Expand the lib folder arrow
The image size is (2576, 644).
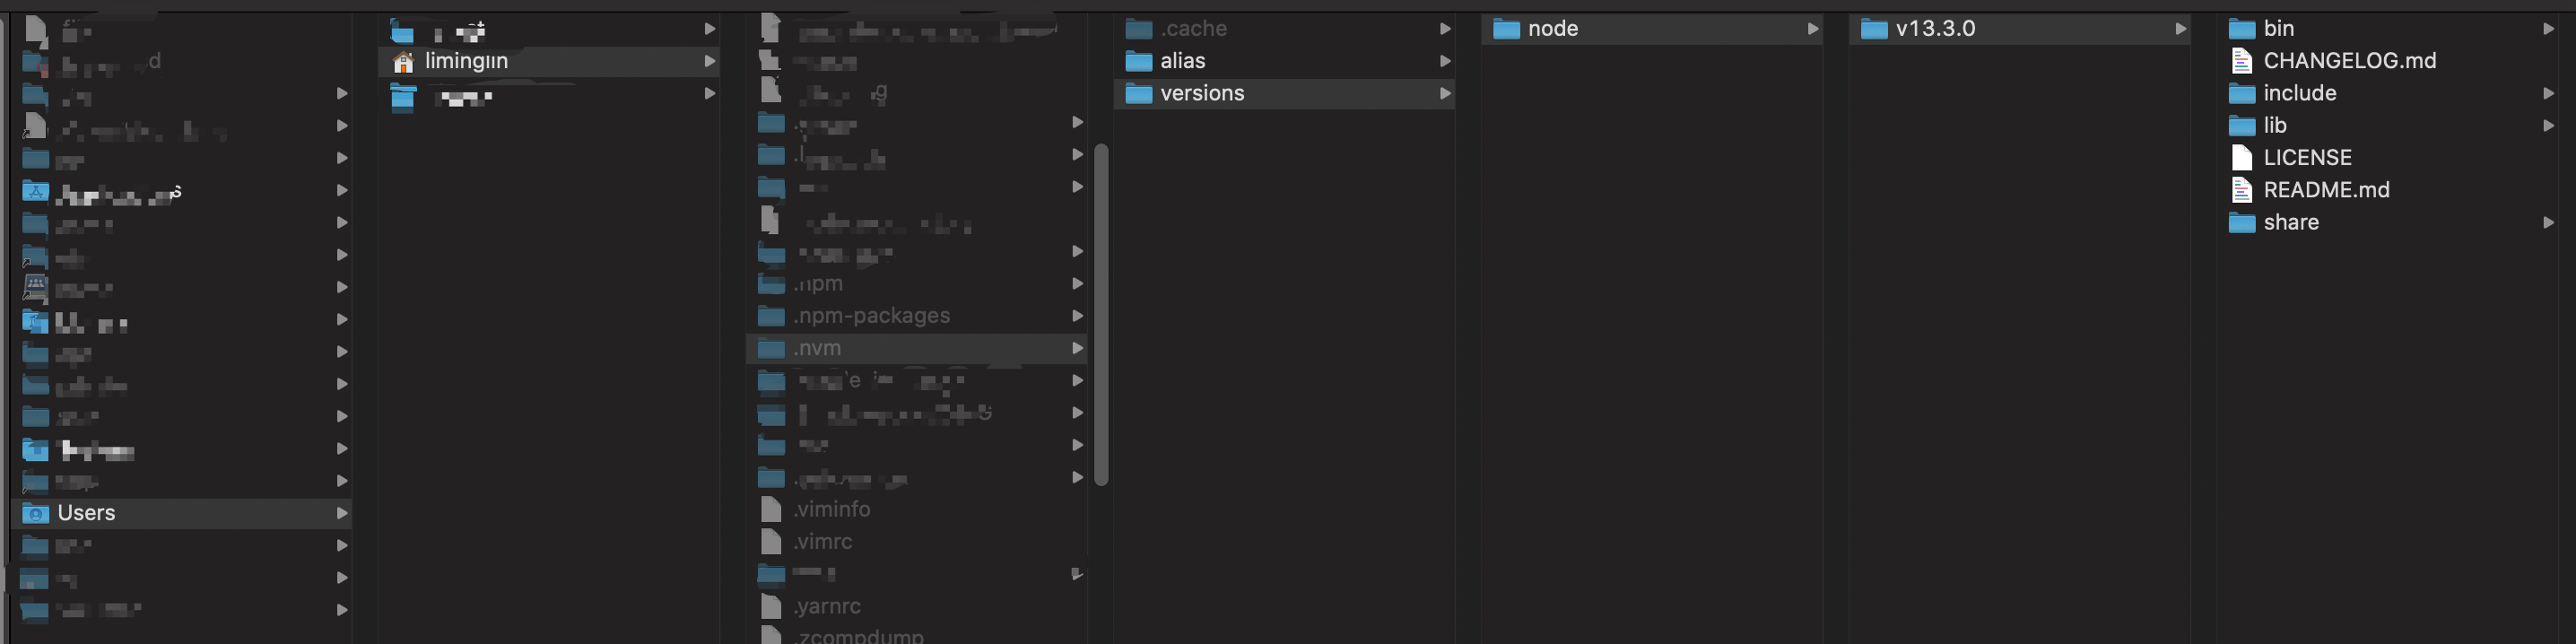[x=2548, y=125]
